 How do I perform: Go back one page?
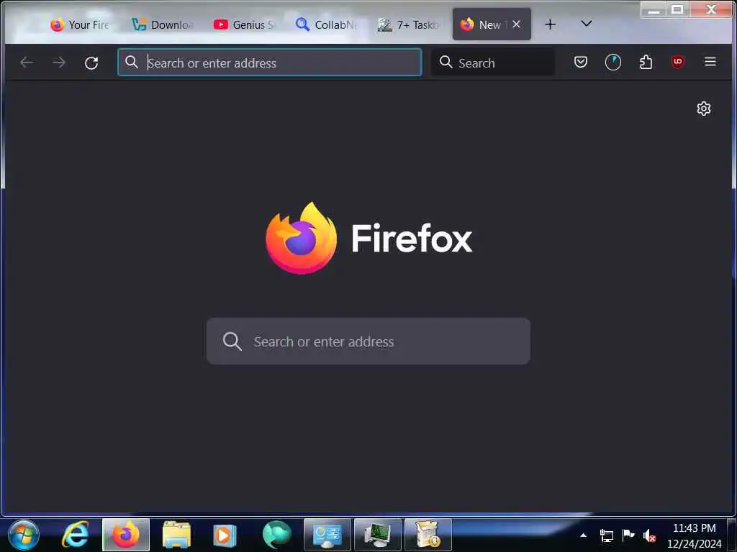pyautogui.click(x=27, y=63)
